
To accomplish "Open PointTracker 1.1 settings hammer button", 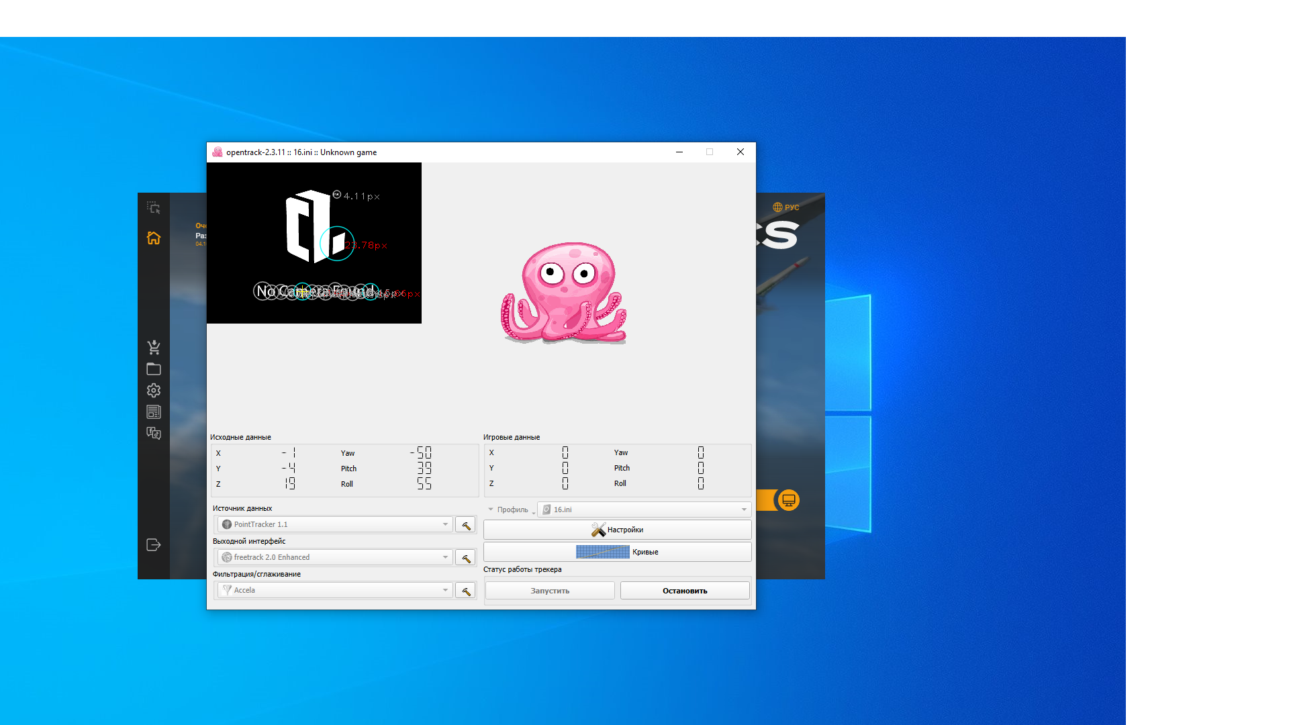I will pyautogui.click(x=465, y=525).
